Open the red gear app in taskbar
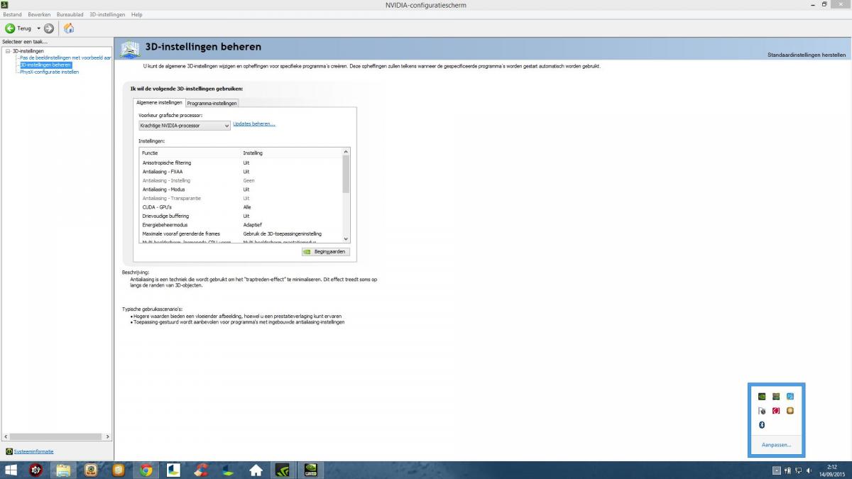Screen dimensions: 852x479 tap(35, 470)
